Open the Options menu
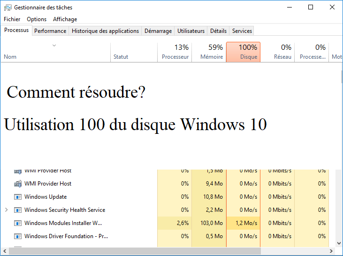Screen dimensions: 343x256 [37, 19]
